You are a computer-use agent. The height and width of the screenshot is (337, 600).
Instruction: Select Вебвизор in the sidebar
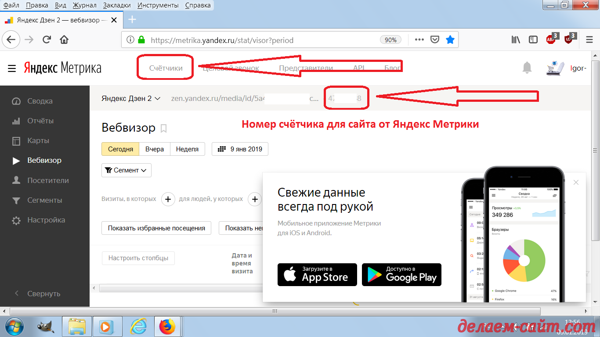pyautogui.click(x=44, y=161)
